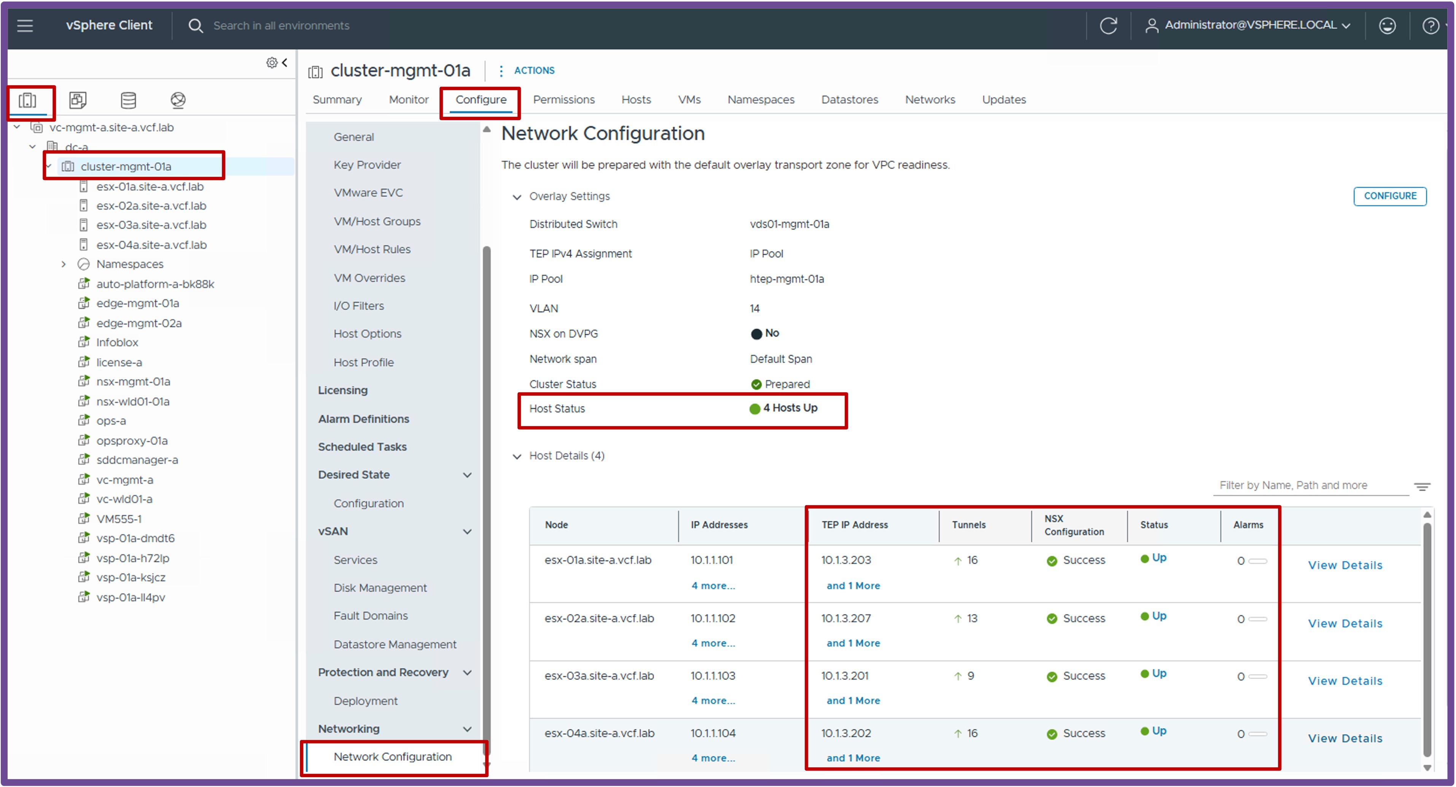
Task: Open the Updates tab
Action: pos(1004,100)
